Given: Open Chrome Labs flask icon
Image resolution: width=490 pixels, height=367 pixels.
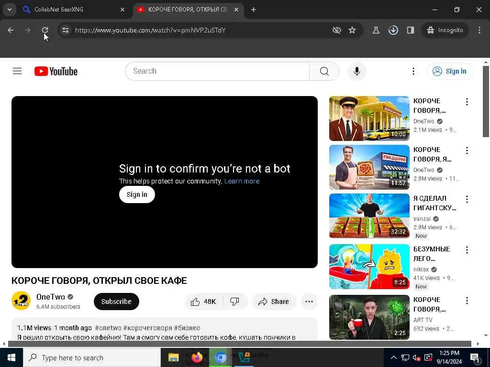Looking at the screenshot, I should click(x=376, y=30).
